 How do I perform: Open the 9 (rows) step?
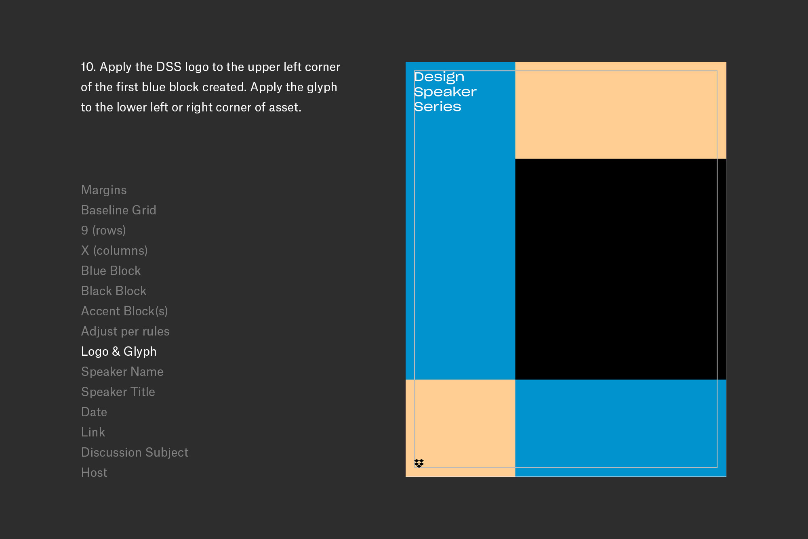coord(103,230)
